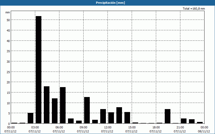
Task: Click the "09:00" time label
Action: [83, 128]
